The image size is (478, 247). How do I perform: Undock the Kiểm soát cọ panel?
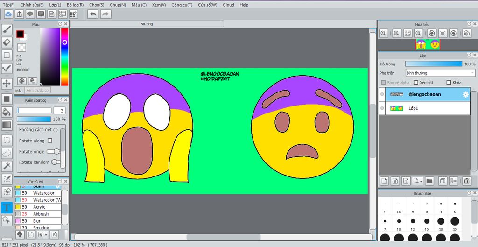(60, 100)
